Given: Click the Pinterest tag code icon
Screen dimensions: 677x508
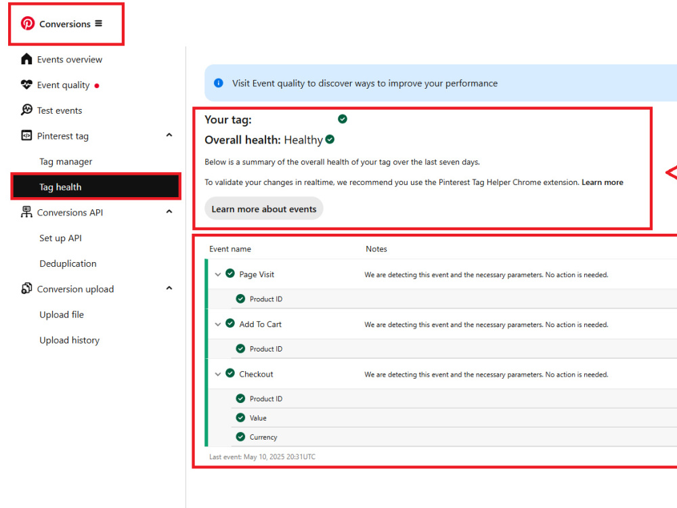Looking at the screenshot, I should coord(26,135).
